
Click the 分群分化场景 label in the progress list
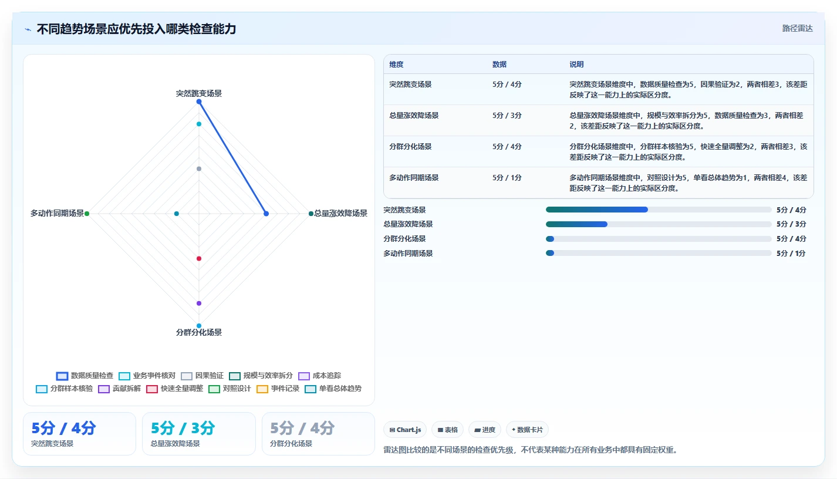(x=404, y=239)
